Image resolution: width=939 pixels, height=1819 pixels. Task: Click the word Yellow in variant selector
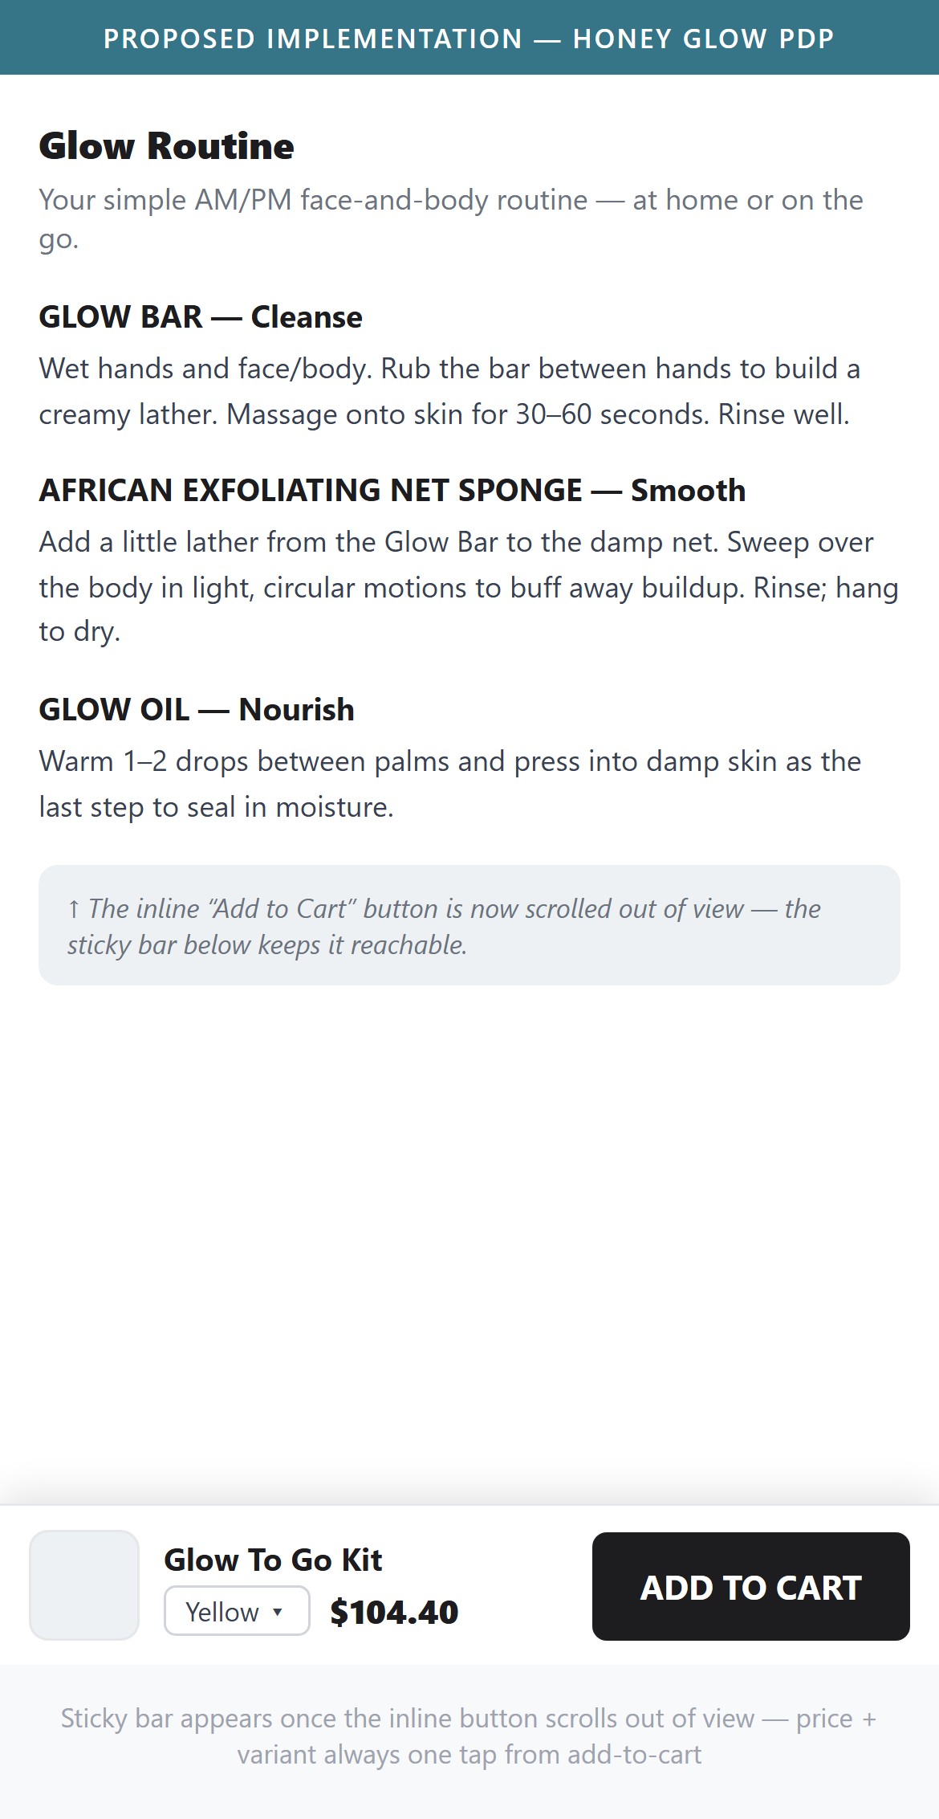click(222, 1612)
